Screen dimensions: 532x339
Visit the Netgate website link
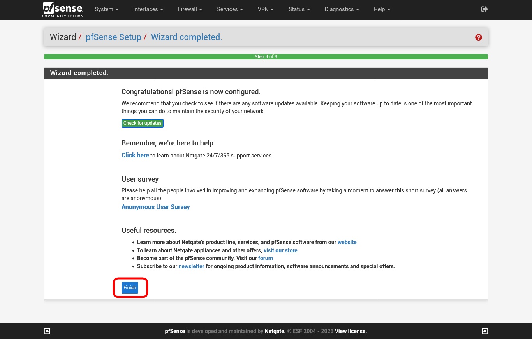pos(347,242)
